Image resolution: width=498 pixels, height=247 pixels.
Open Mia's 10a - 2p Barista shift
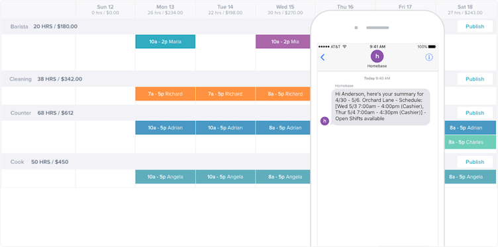click(283, 42)
